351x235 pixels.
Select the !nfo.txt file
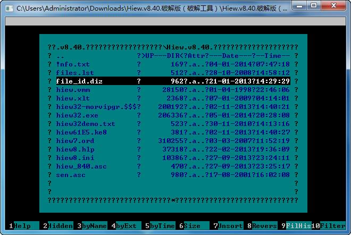click(x=173, y=64)
